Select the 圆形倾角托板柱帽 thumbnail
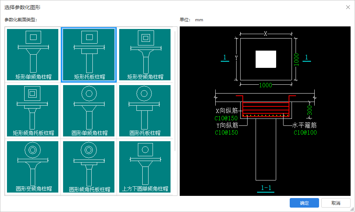Viewport: 355px width, 212px height. coord(89,167)
